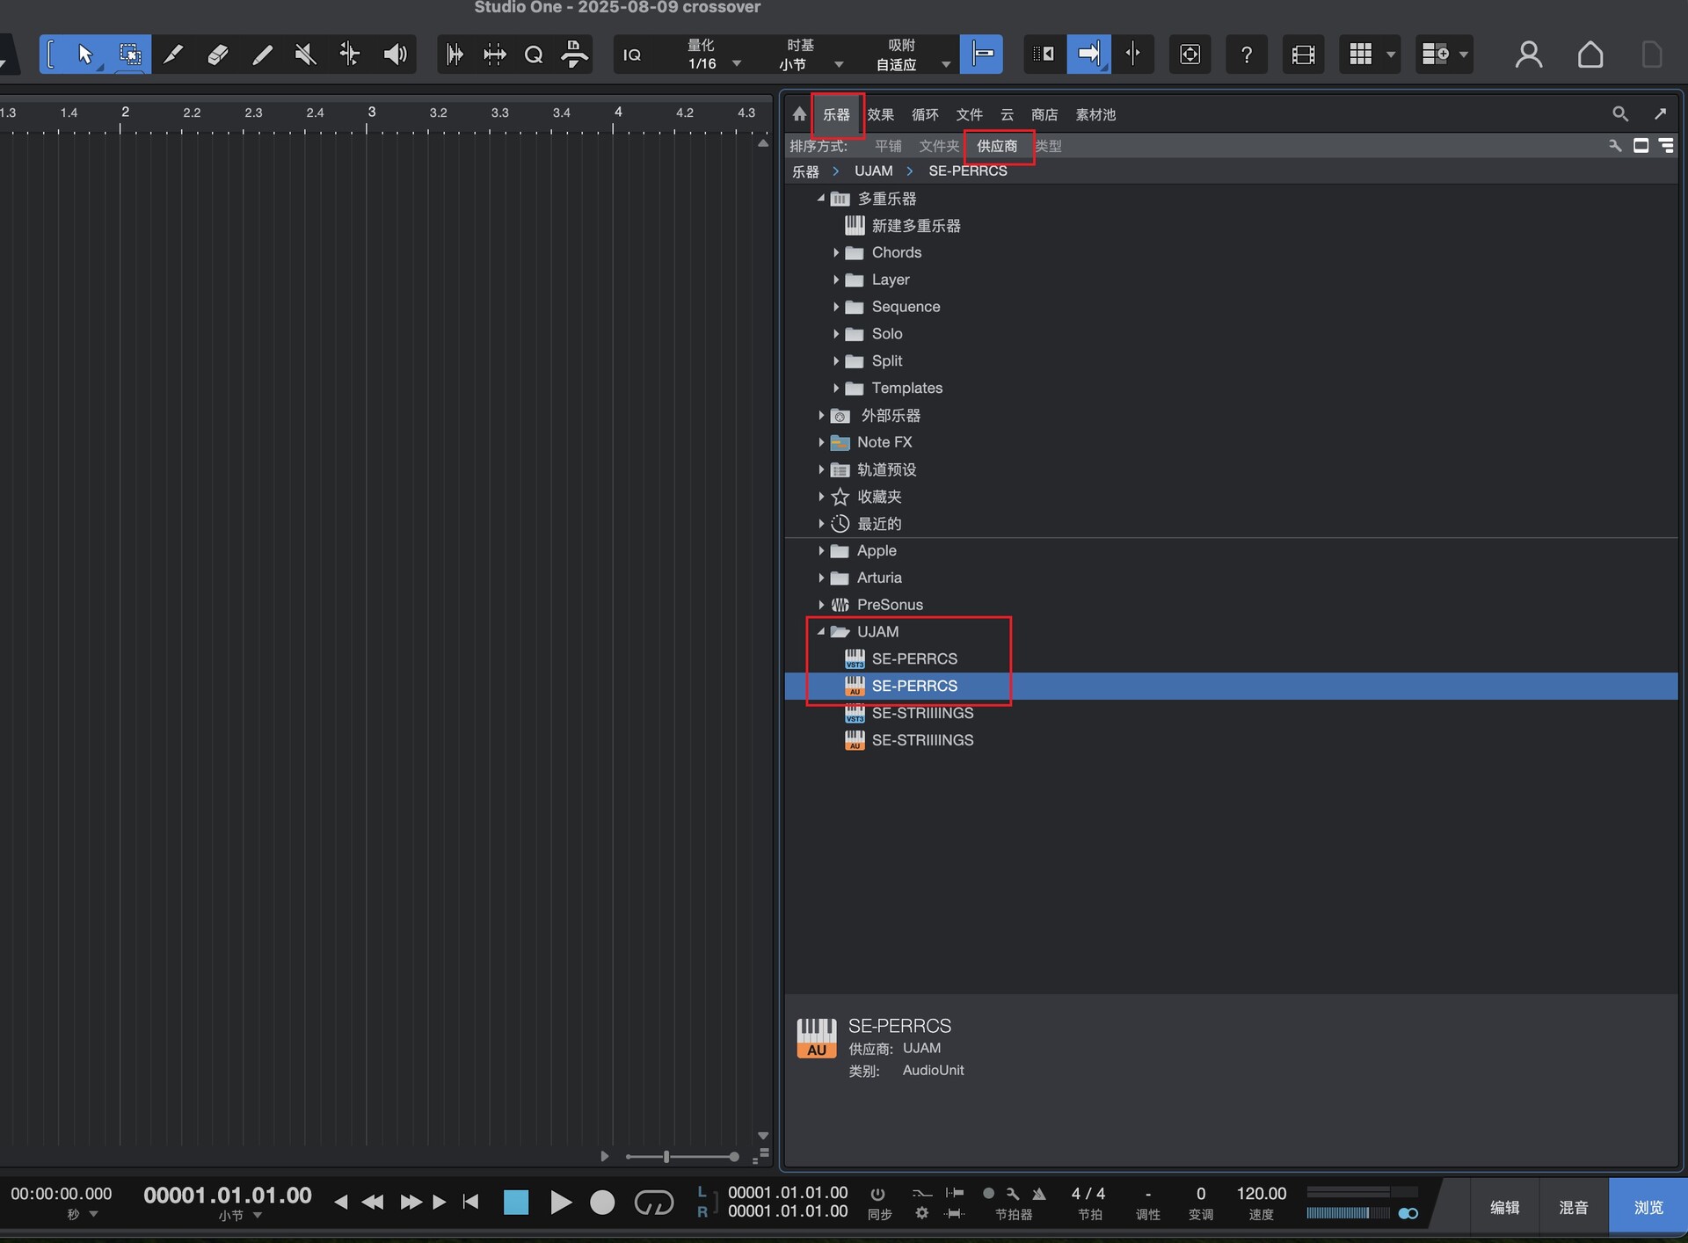The image size is (1688, 1243).
Task: Click the browser search magnifier icon
Action: 1620,114
